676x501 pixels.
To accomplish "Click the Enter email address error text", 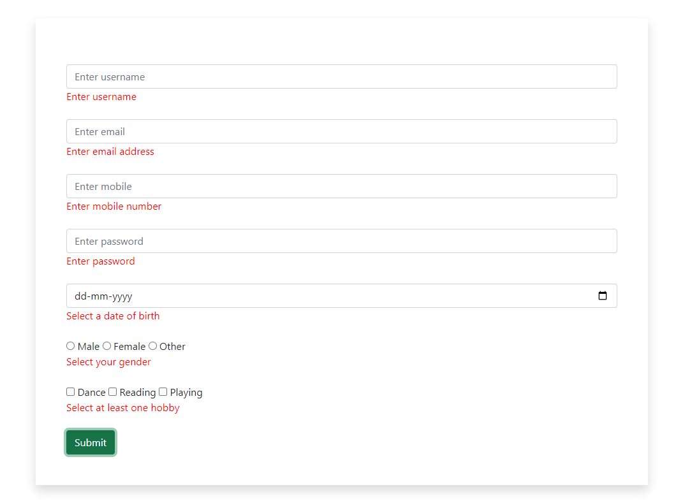I will (110, 152).
